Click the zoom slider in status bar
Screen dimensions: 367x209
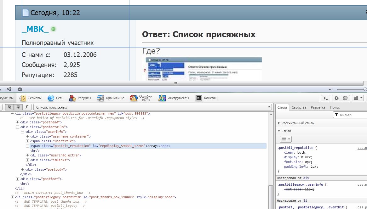(x=351, y=89)
